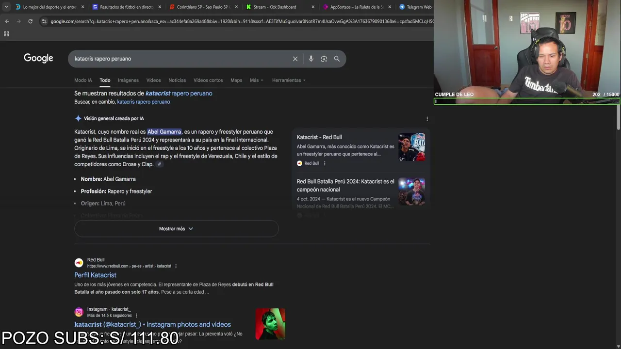This screenshot has height=349, width=621.
Task: Close the Stream Kick Dashboard tab
Action: [x=313, y=7]
